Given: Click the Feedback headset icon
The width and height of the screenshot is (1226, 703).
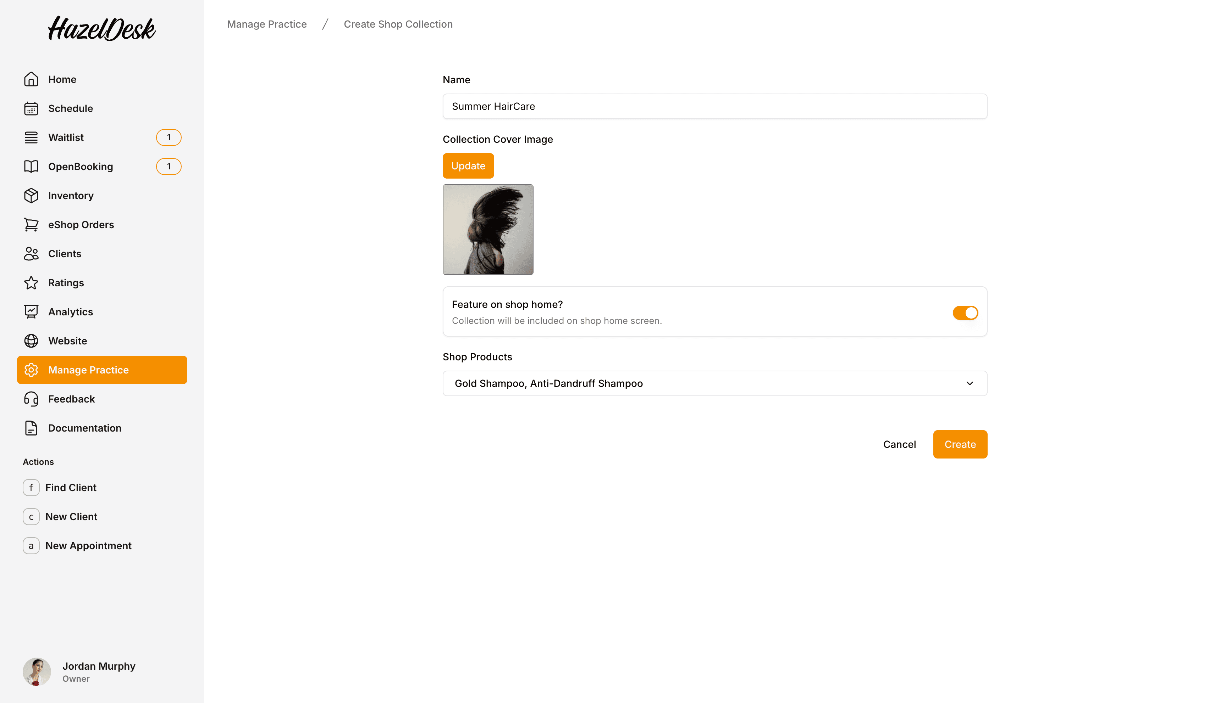Looking at the screenshot, I should 31,399.
